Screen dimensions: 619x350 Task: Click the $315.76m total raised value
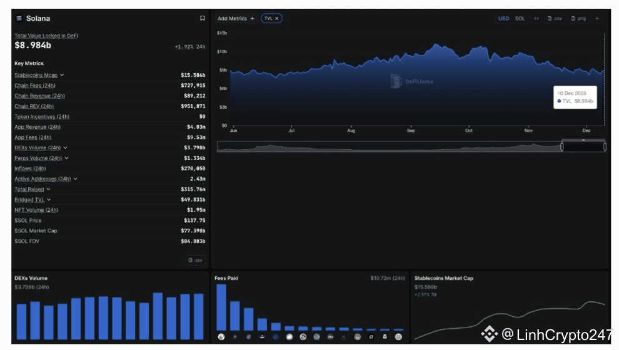[193, 189]
